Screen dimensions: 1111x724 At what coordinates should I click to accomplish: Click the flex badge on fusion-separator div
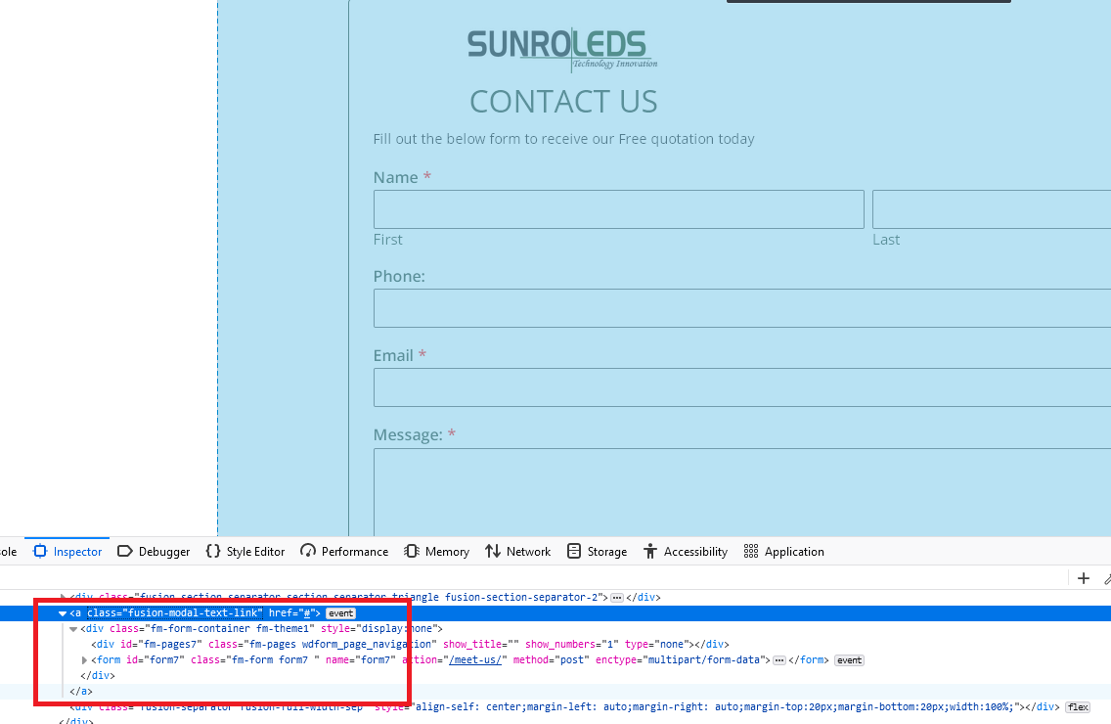[x=1078, y=707]
